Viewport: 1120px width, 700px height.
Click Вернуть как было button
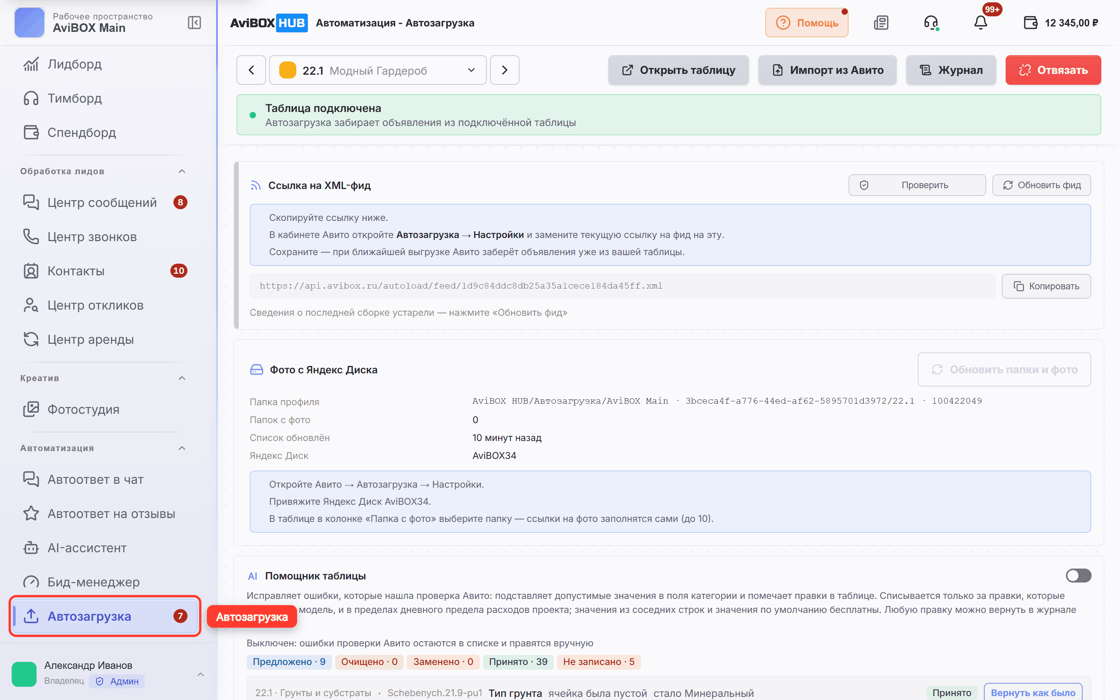(1033, 693)
